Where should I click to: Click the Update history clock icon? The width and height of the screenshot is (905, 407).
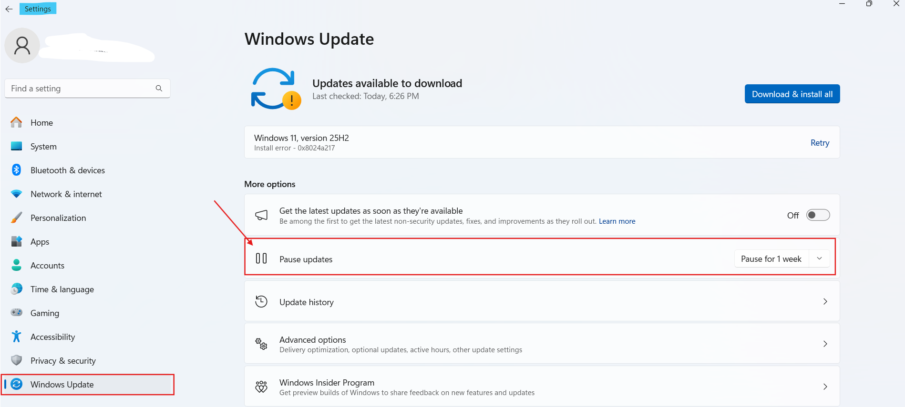[261, 301]
